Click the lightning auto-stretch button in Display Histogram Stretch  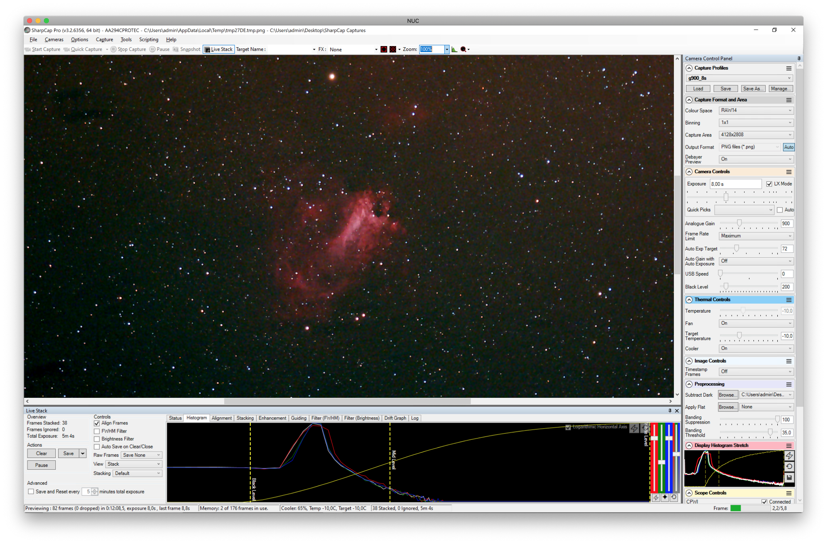pyautogui.click(x=789, y=456)
